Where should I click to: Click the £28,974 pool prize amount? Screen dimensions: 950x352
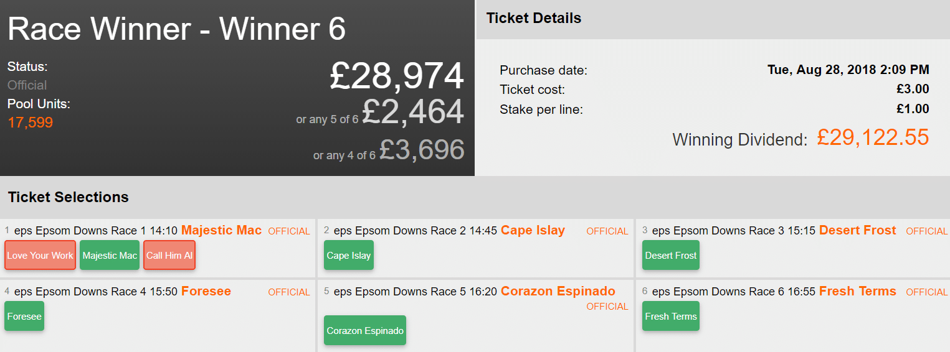point(397,76)
